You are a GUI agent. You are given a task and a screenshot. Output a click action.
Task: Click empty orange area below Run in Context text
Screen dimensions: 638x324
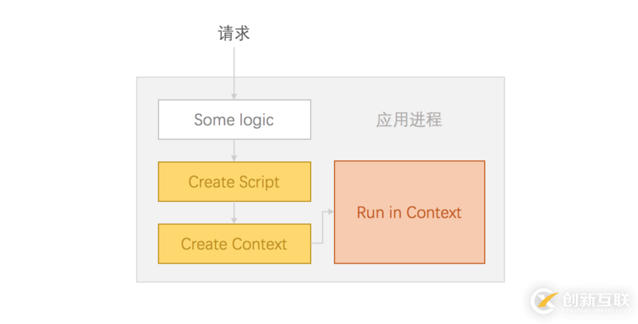[409, 243]
